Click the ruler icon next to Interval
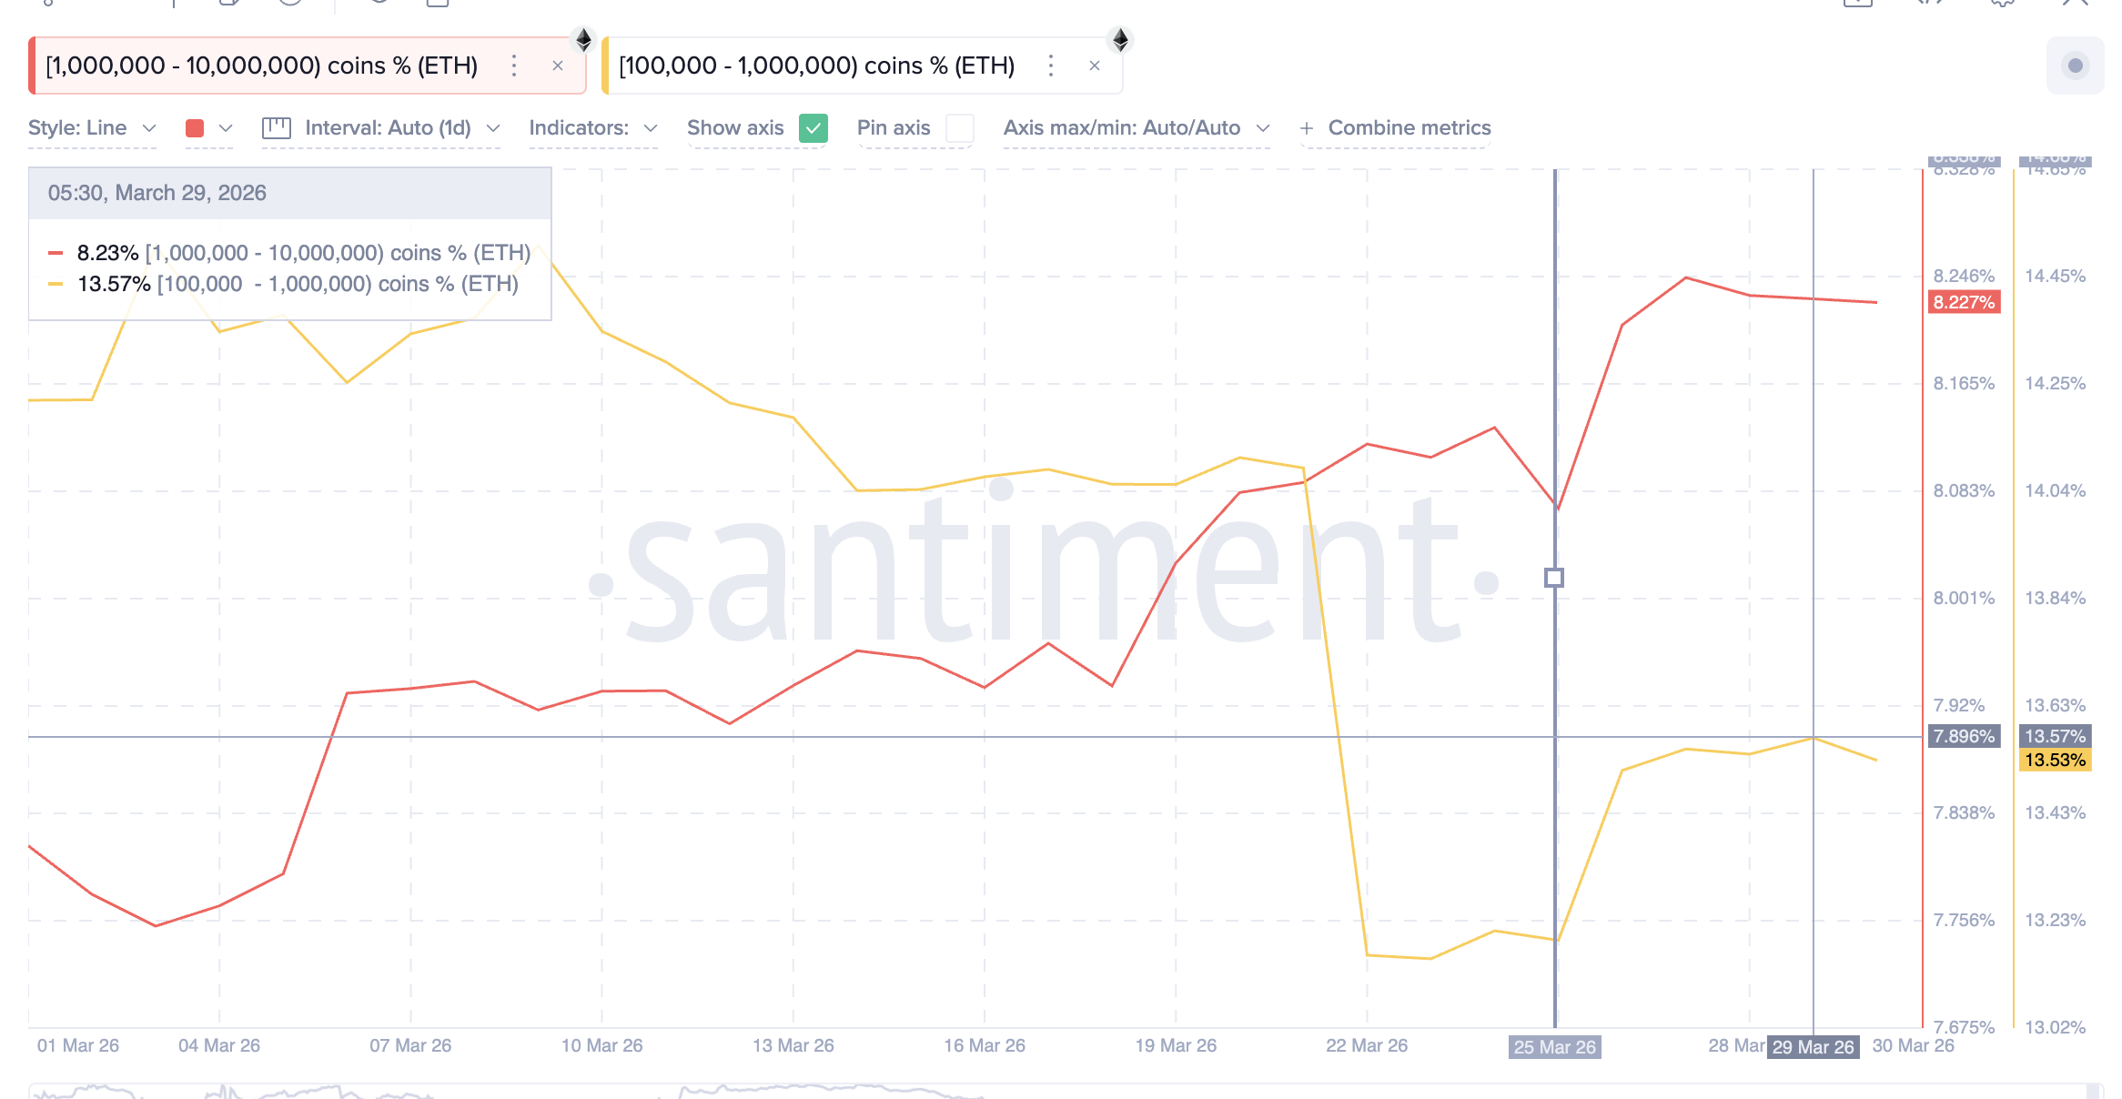The height and width of the screenshot is (1099, 2122). (x=276, y=128)
